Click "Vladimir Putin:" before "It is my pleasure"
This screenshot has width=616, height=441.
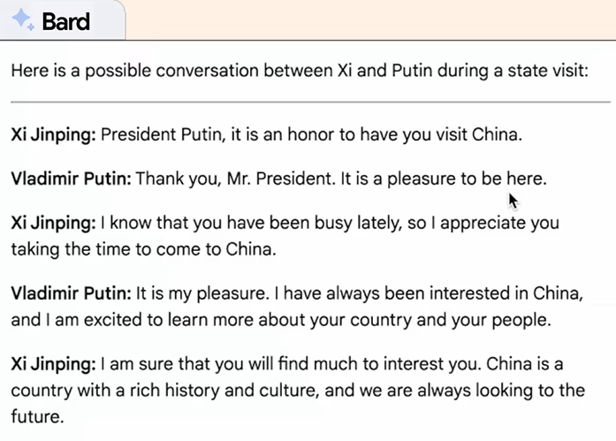pos(71,293)
